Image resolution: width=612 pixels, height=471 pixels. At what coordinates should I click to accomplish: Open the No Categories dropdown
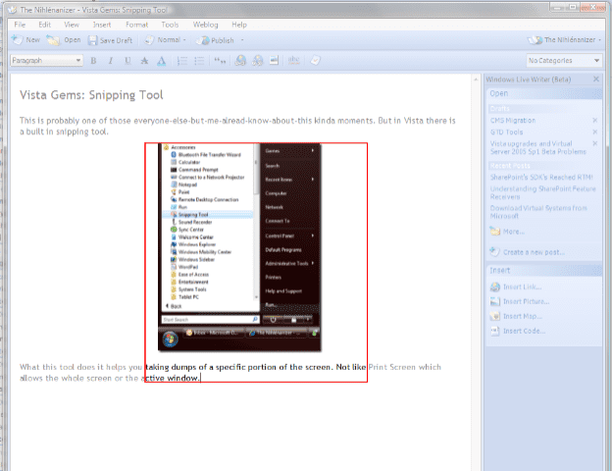pos(564,61)
